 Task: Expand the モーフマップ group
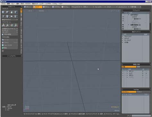(123, 40)
